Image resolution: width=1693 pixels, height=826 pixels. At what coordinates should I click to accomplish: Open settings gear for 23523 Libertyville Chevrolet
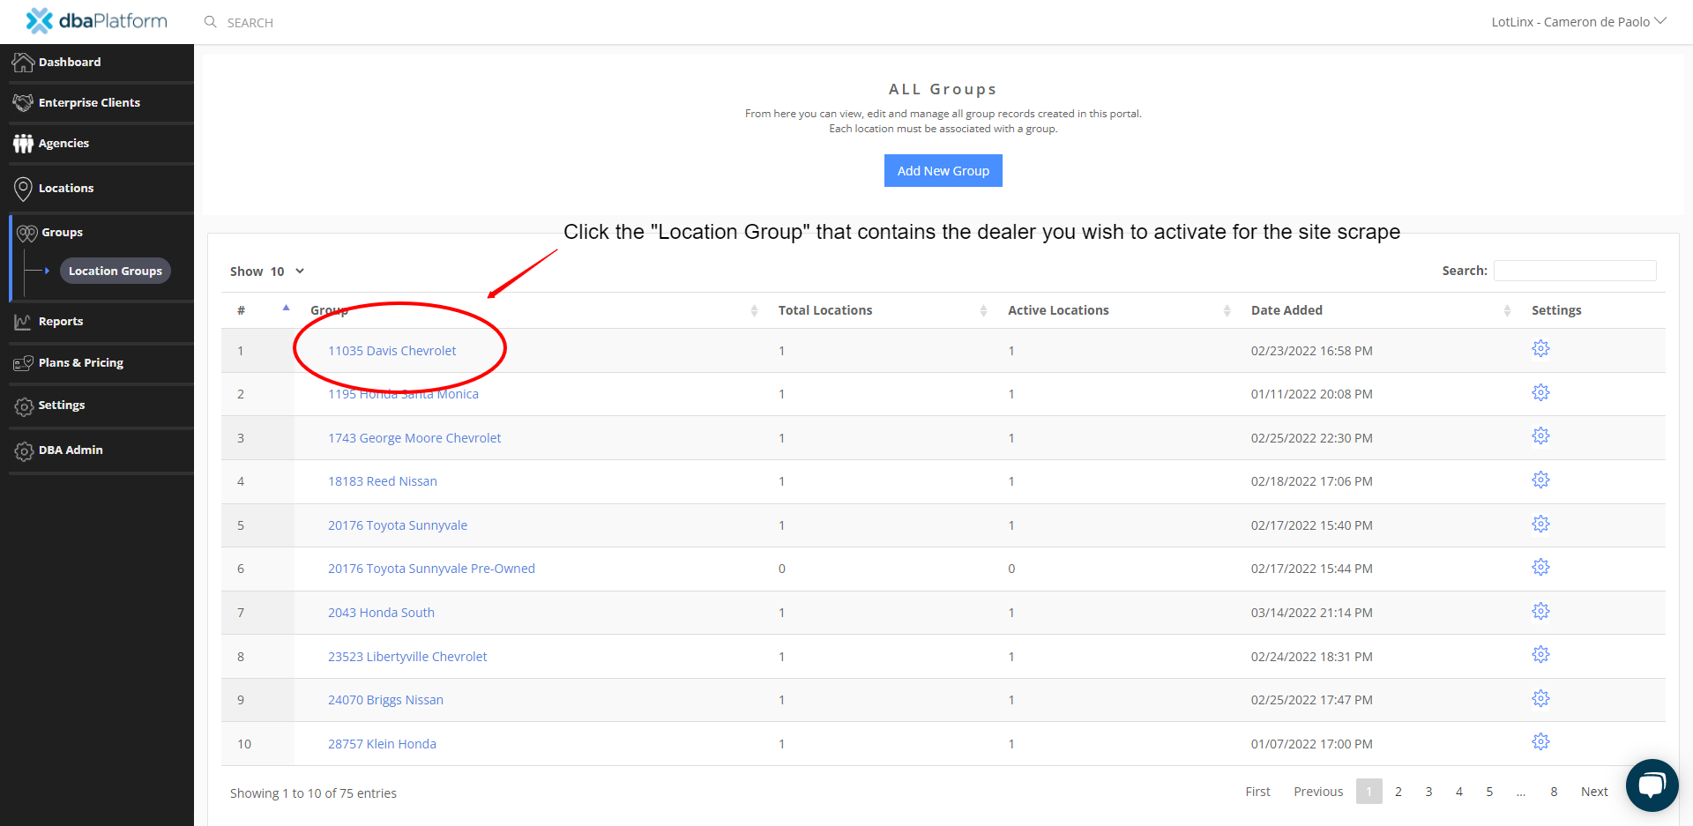[x=1540, y=654]
